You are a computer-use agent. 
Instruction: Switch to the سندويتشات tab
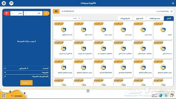155,18
